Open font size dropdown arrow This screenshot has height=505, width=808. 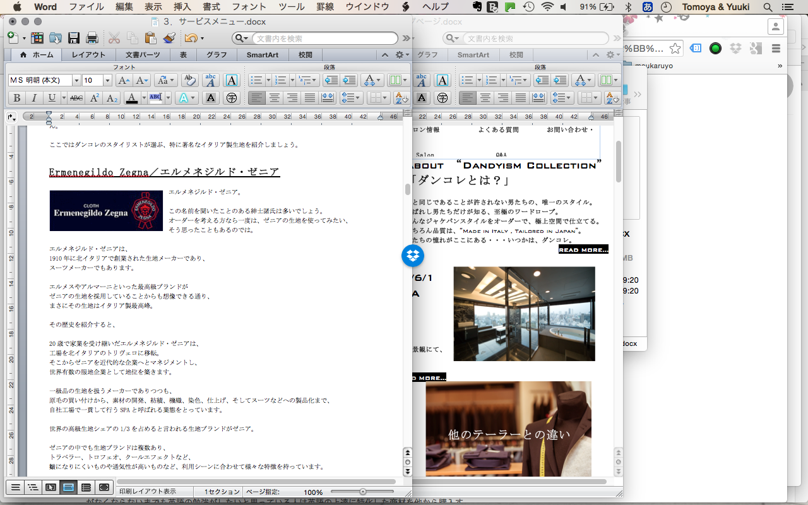pyautogui.click(x=107, y=80)
